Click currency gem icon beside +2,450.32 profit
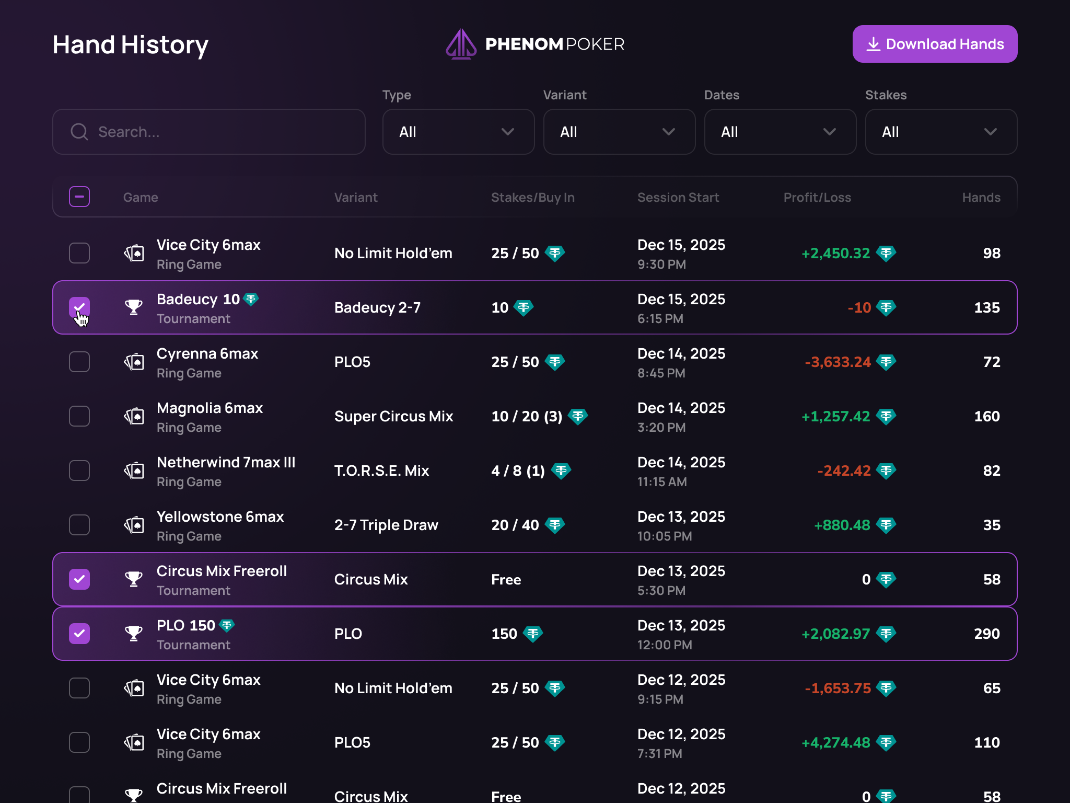Image resolution: width=1070 pixels, height=803 pixels. pos(886,254)
